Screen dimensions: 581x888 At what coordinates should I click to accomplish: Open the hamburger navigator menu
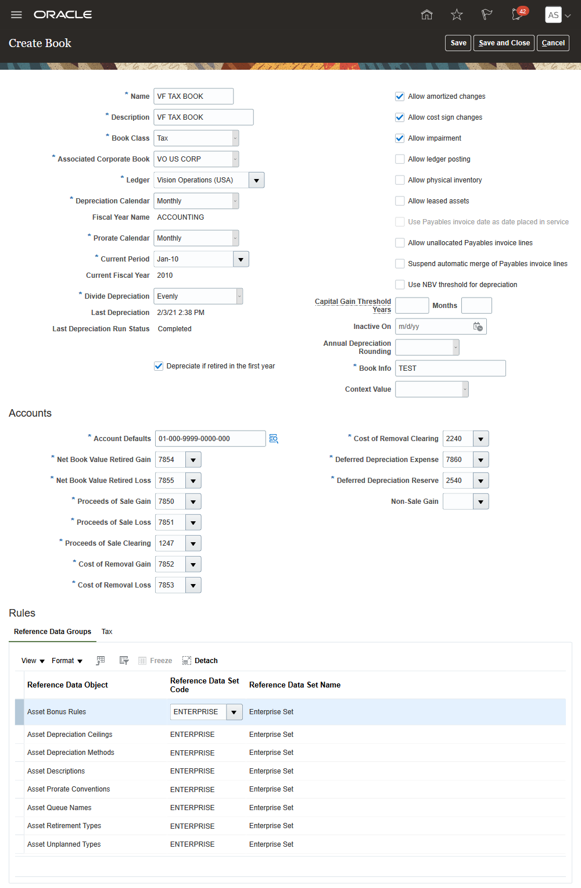click(16, 15)
